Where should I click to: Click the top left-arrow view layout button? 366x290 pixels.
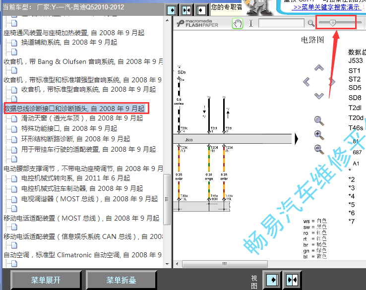pos(201,10)
